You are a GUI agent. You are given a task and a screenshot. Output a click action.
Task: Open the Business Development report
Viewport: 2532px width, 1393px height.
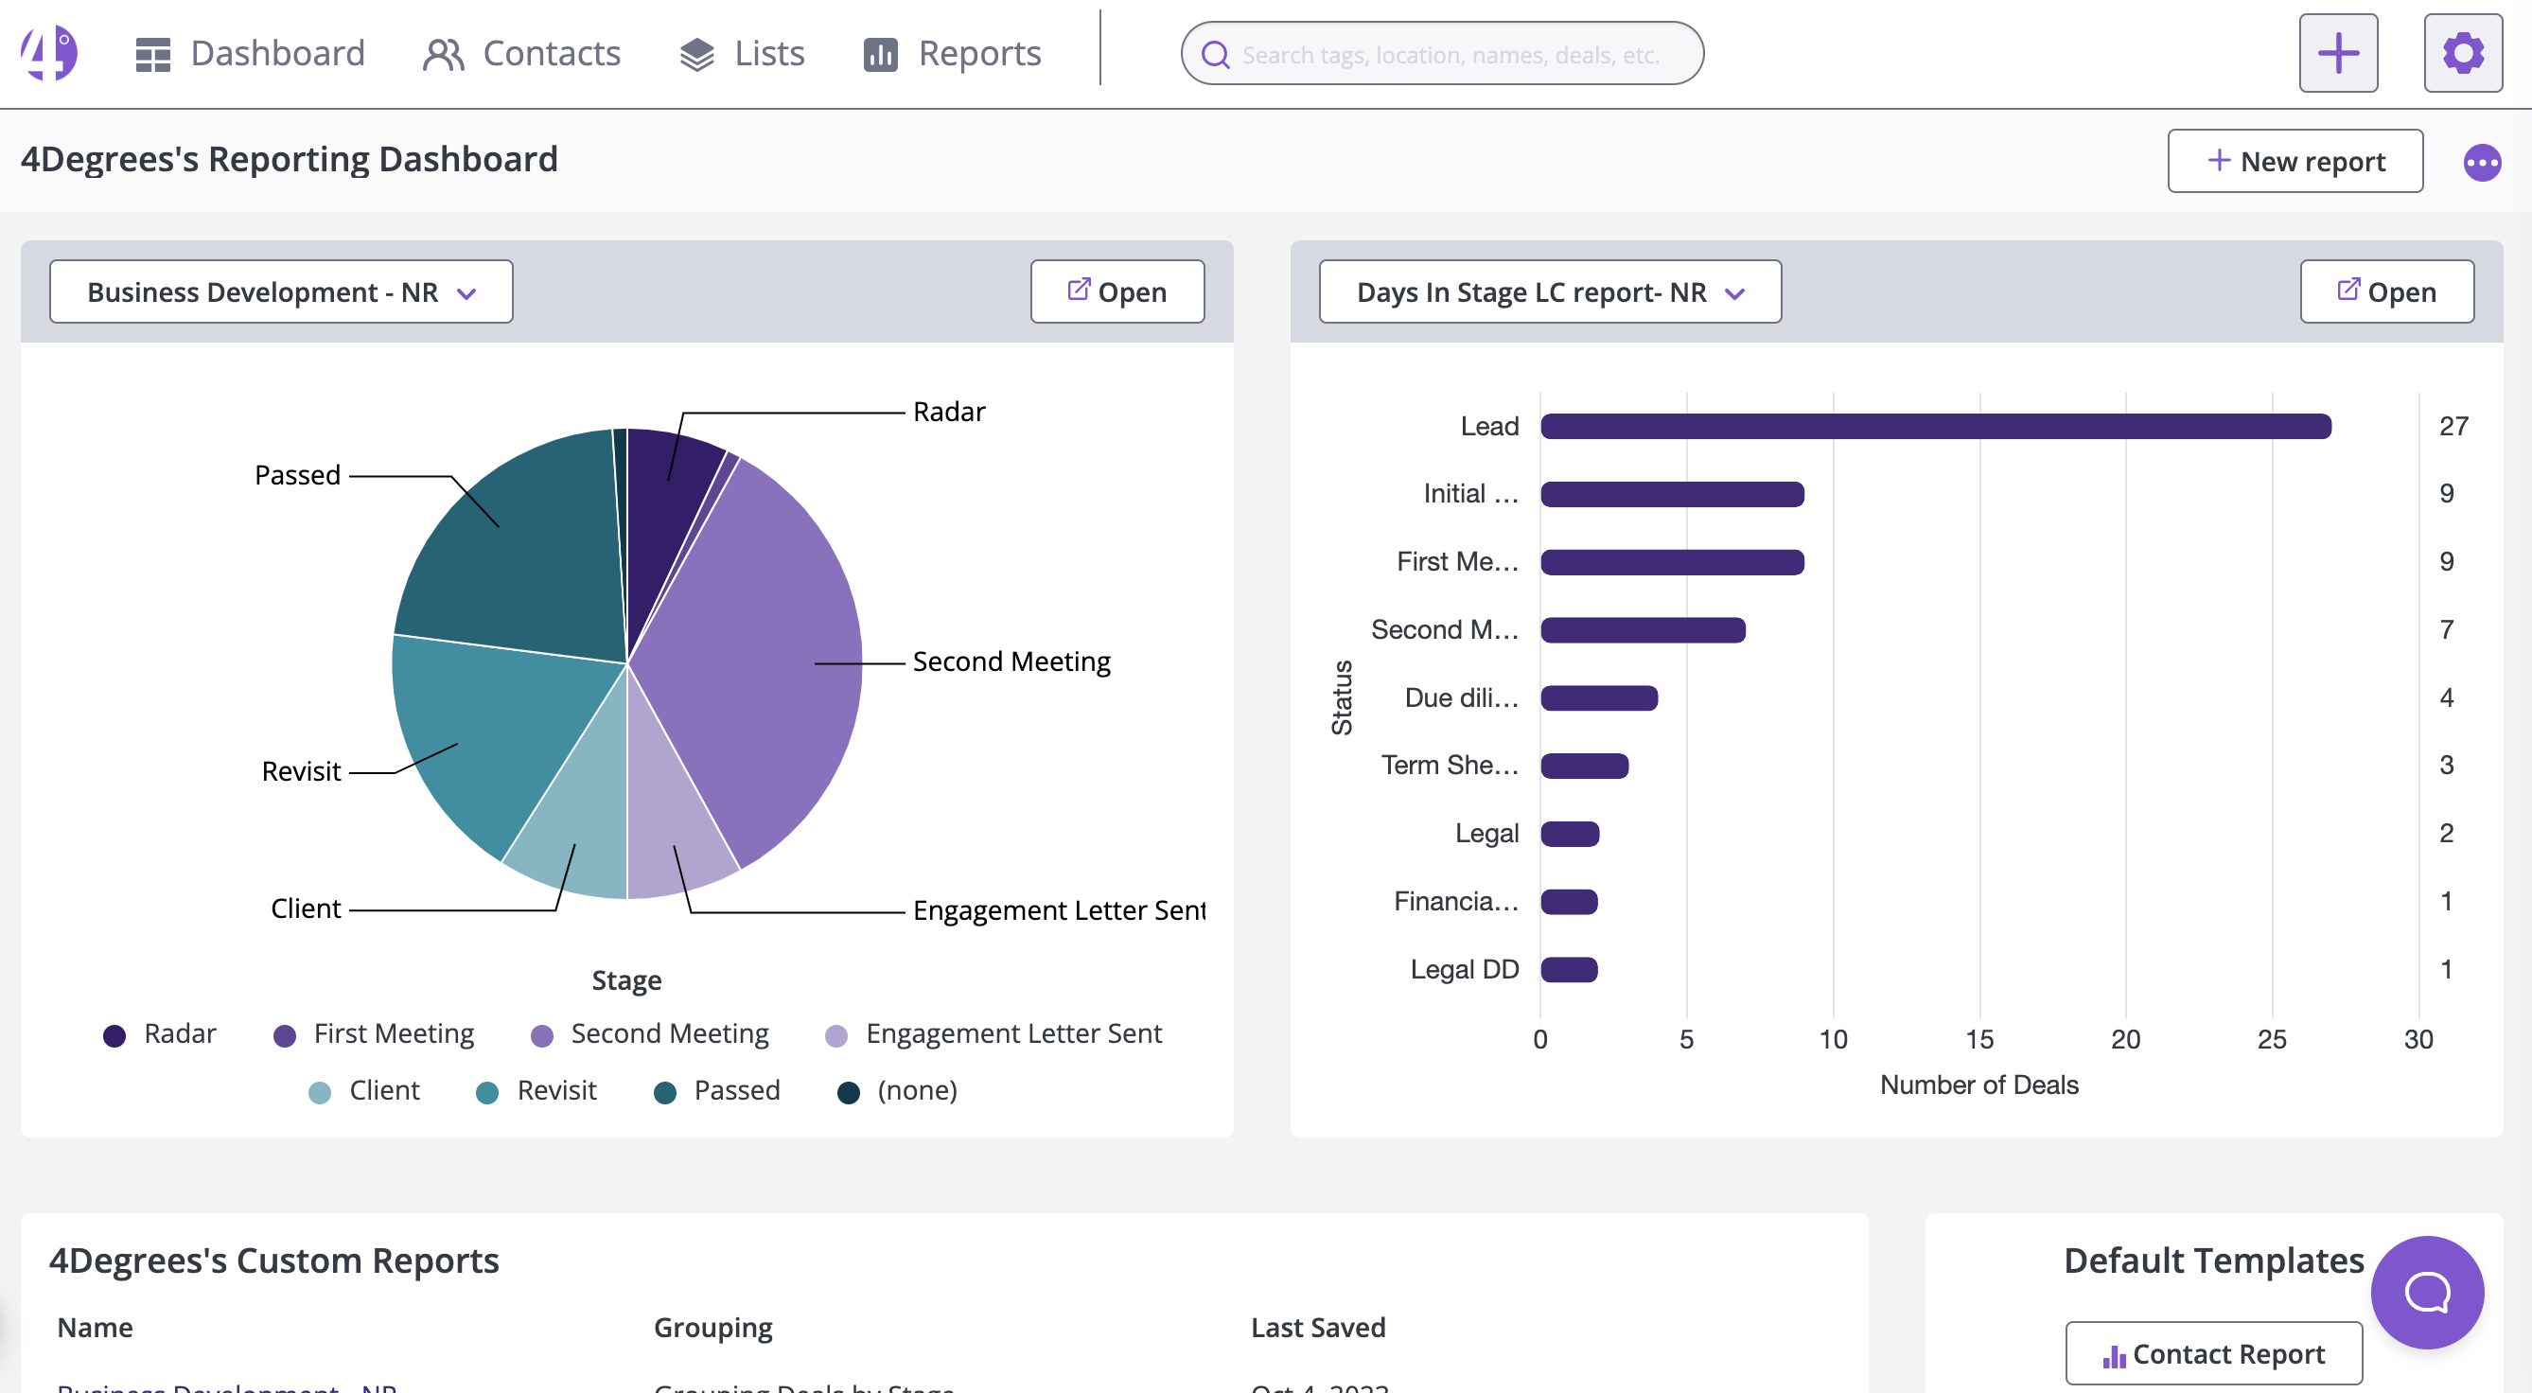[1117, 292]
